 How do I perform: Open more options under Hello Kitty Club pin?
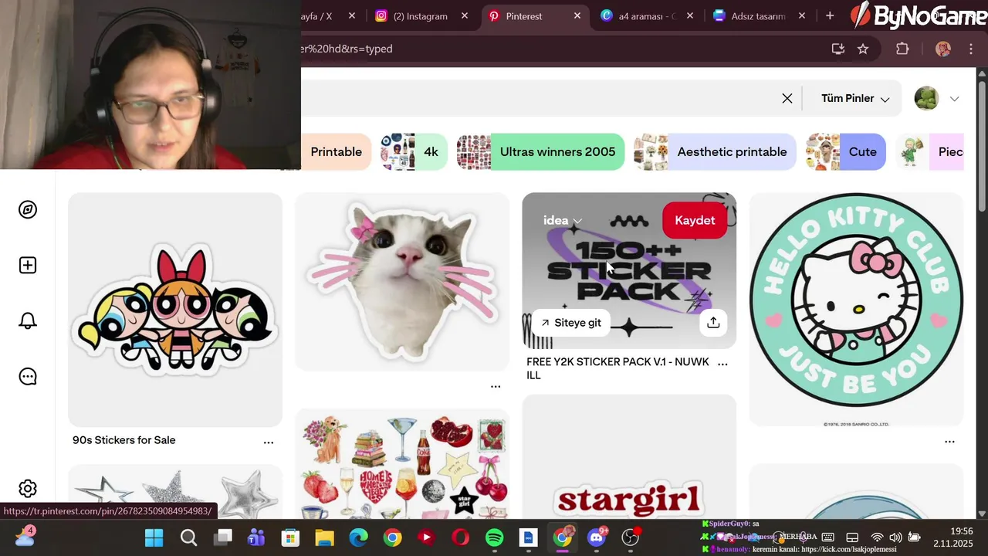pyautogui.click(x=949, y=442)
